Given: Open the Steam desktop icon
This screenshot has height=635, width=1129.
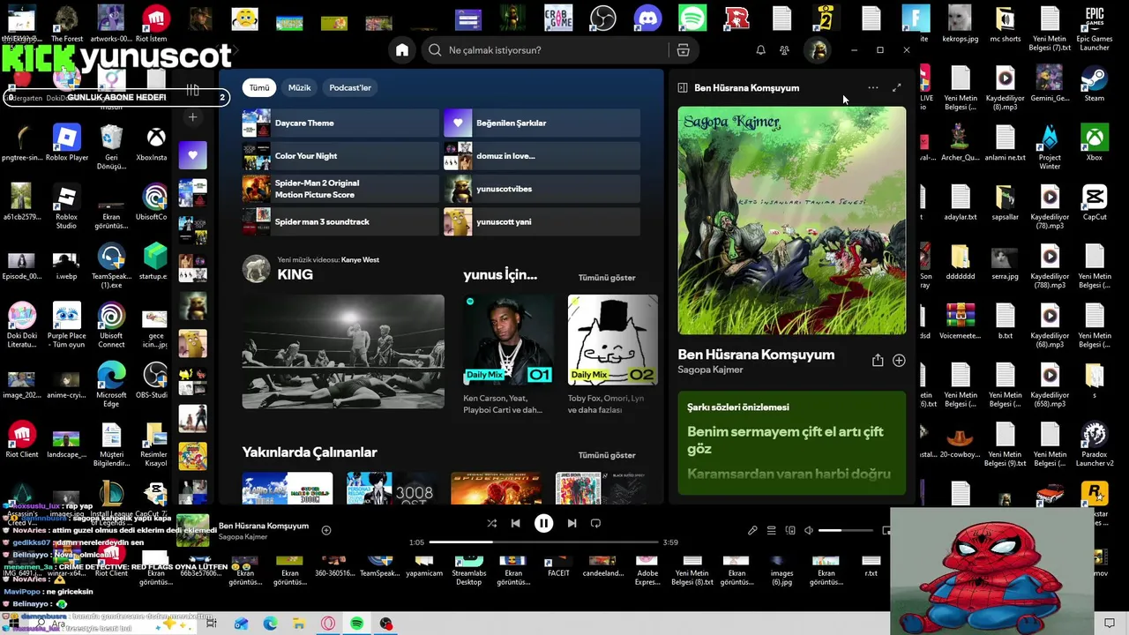Looking at the screenshot, I should click(1095, 85).
